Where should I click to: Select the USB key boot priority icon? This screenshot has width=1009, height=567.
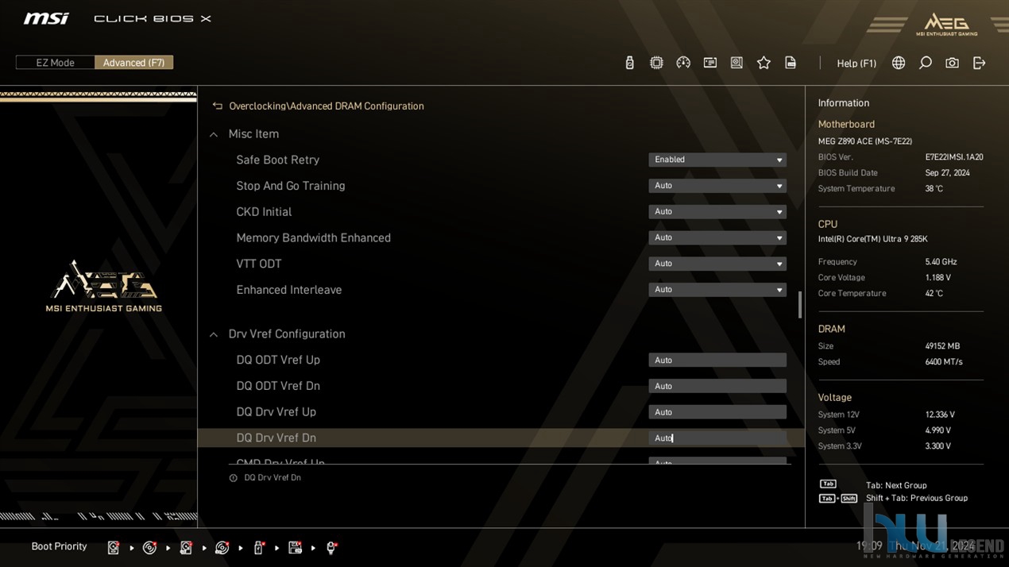pos(259,547)
